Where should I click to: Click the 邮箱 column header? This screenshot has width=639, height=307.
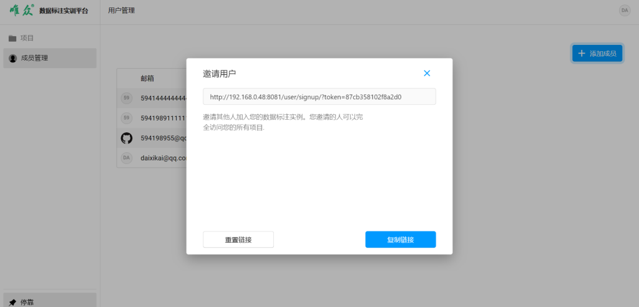pyautogui.click(x=148, y=79)
